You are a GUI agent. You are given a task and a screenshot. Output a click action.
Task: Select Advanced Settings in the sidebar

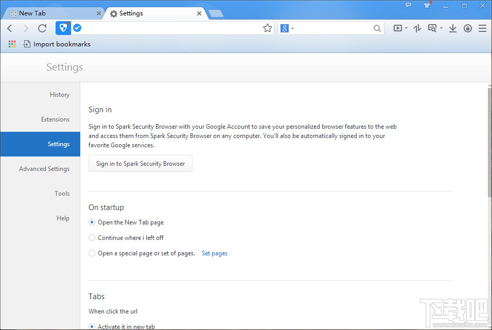tap(44, 168)
